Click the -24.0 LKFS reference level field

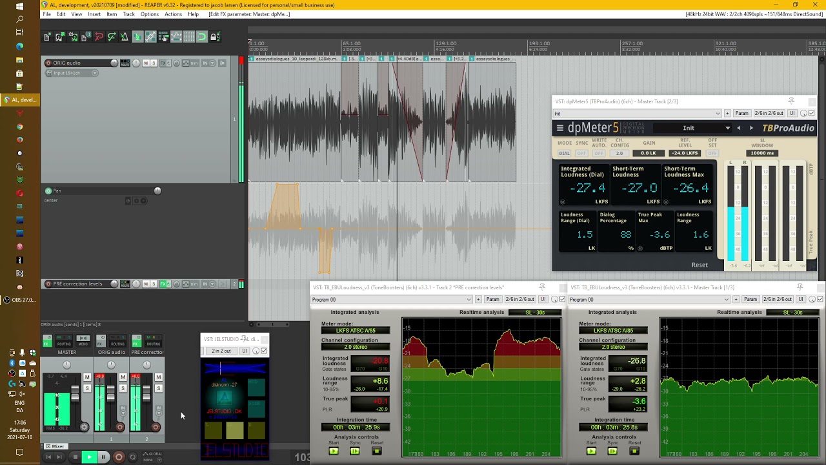coord(685,154)
